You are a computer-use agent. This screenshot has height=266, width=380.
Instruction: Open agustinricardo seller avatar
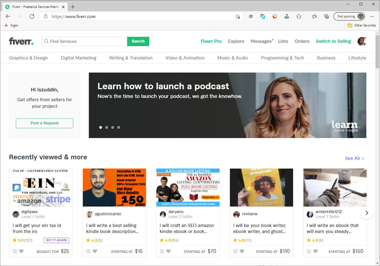click(89, 214)
